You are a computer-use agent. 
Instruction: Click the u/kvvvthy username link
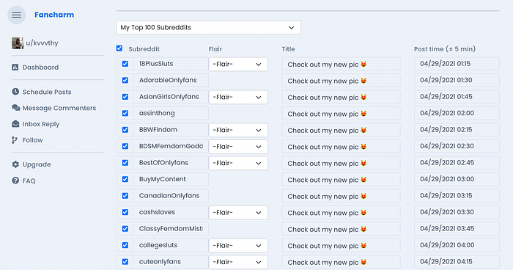(43, 43)
